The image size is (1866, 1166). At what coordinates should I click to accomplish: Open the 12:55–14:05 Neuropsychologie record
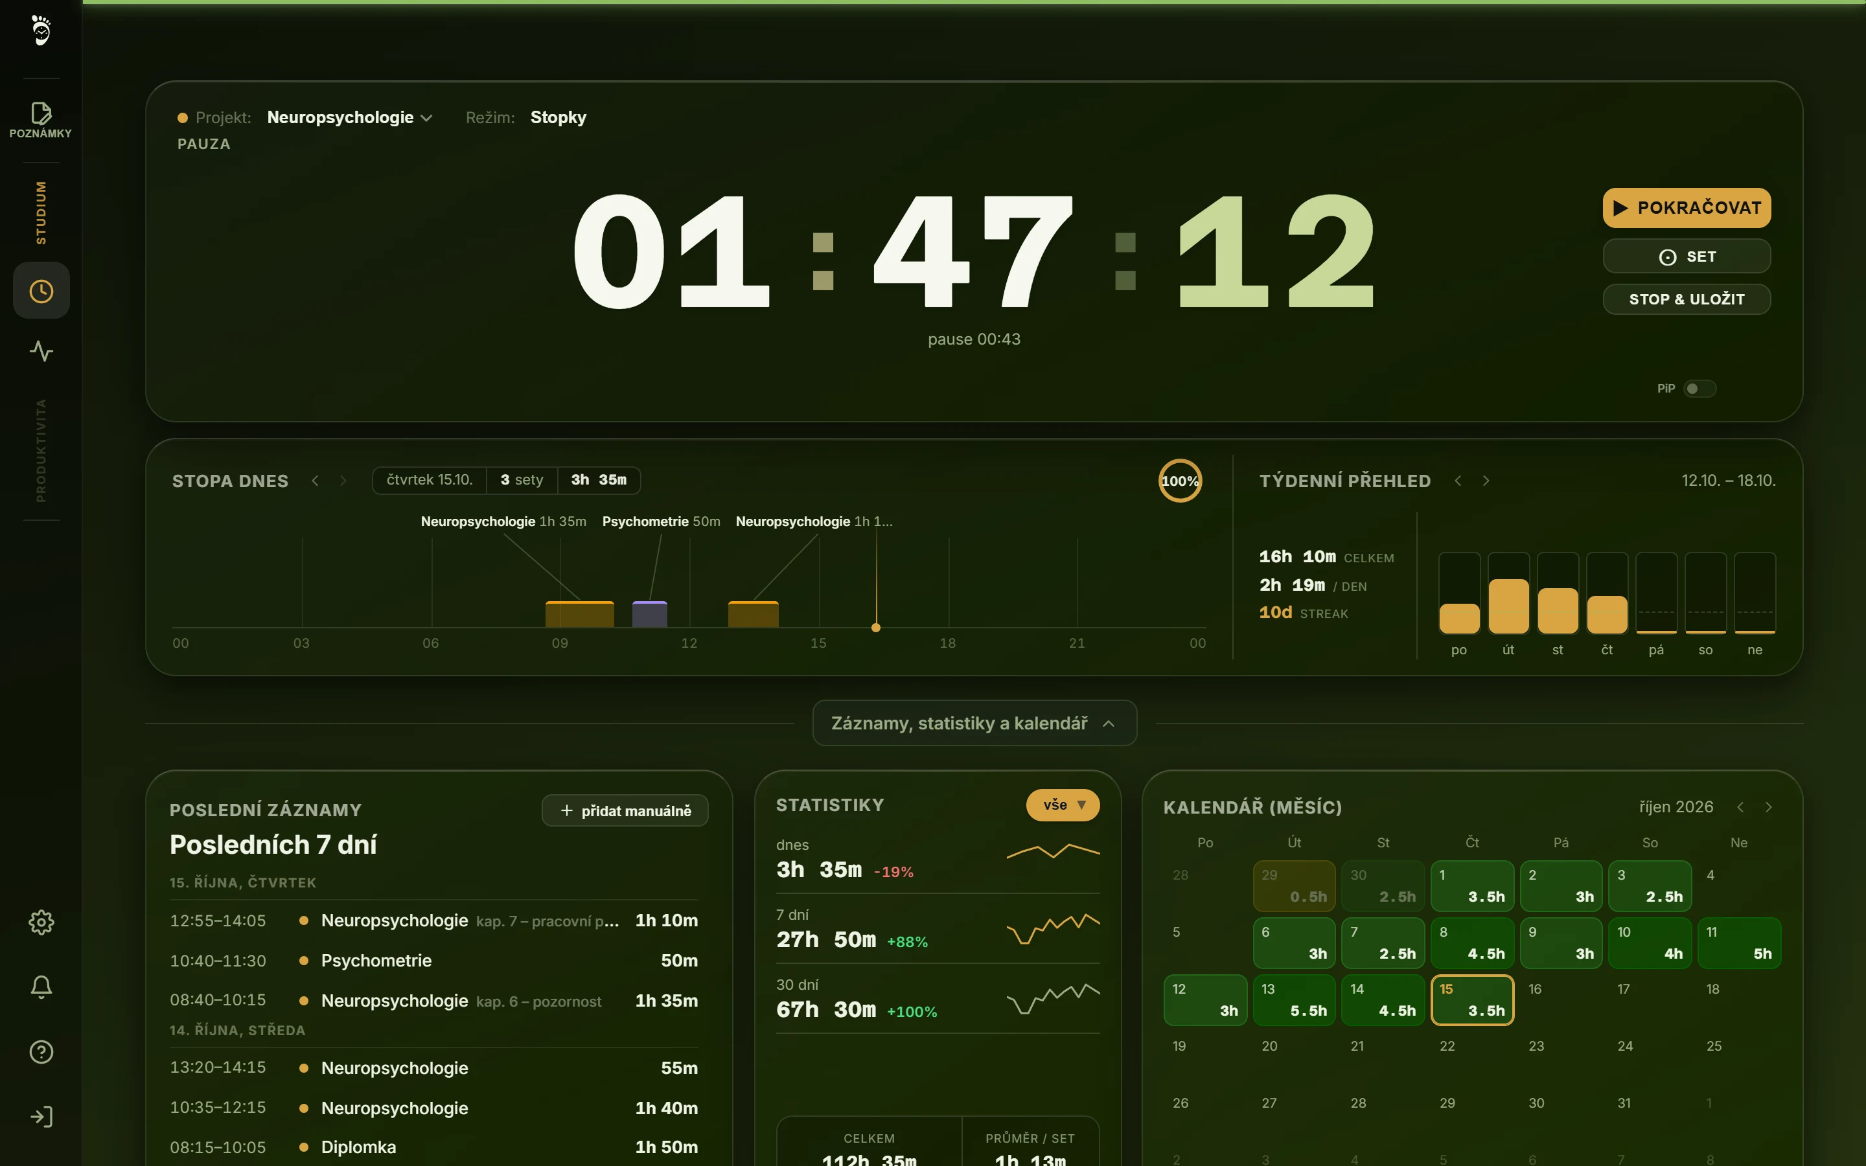[433, 920]
